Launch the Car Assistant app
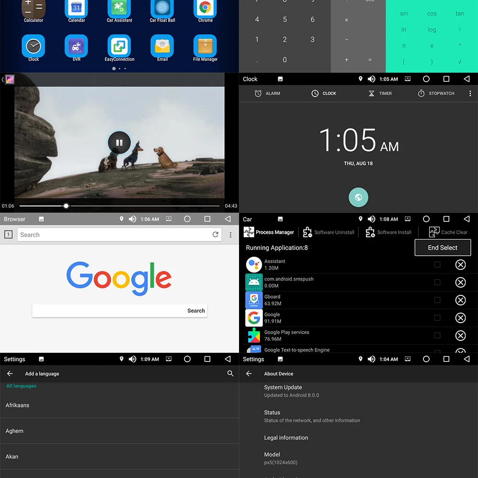 pos(119,9)
